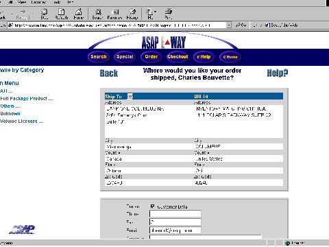Click the Back link on the page
The height and width of the screenshot is (247, 329).
point(109,73)
